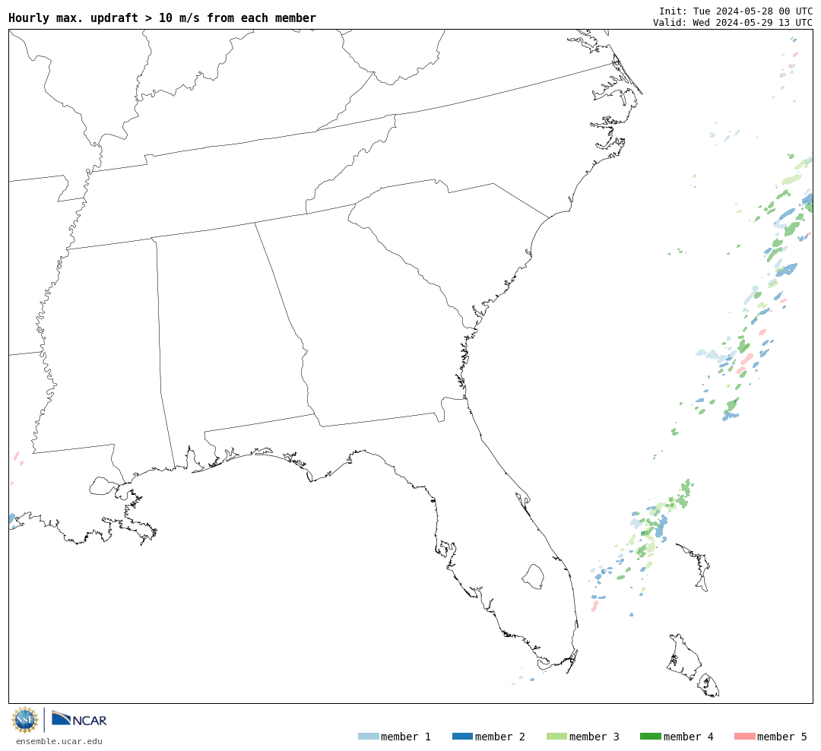Click the 'member 1' legend label
The height and width of the screenshot is (751, 821).
click(x=406, y=737)
